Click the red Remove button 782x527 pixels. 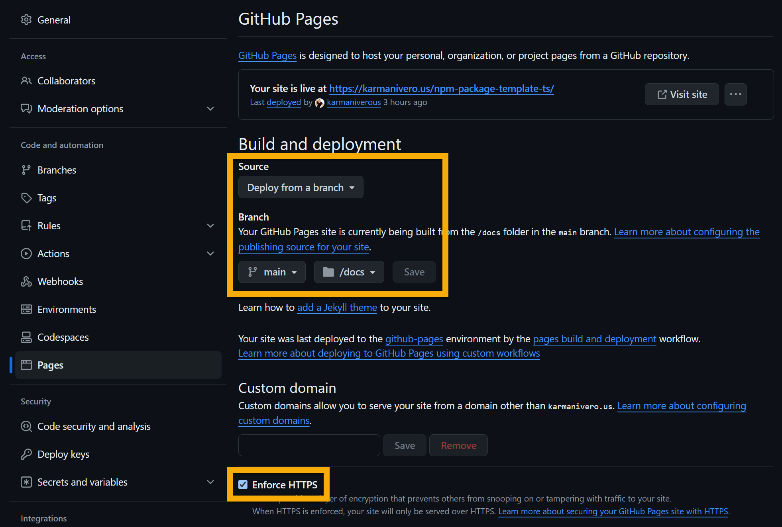(458, 445)
